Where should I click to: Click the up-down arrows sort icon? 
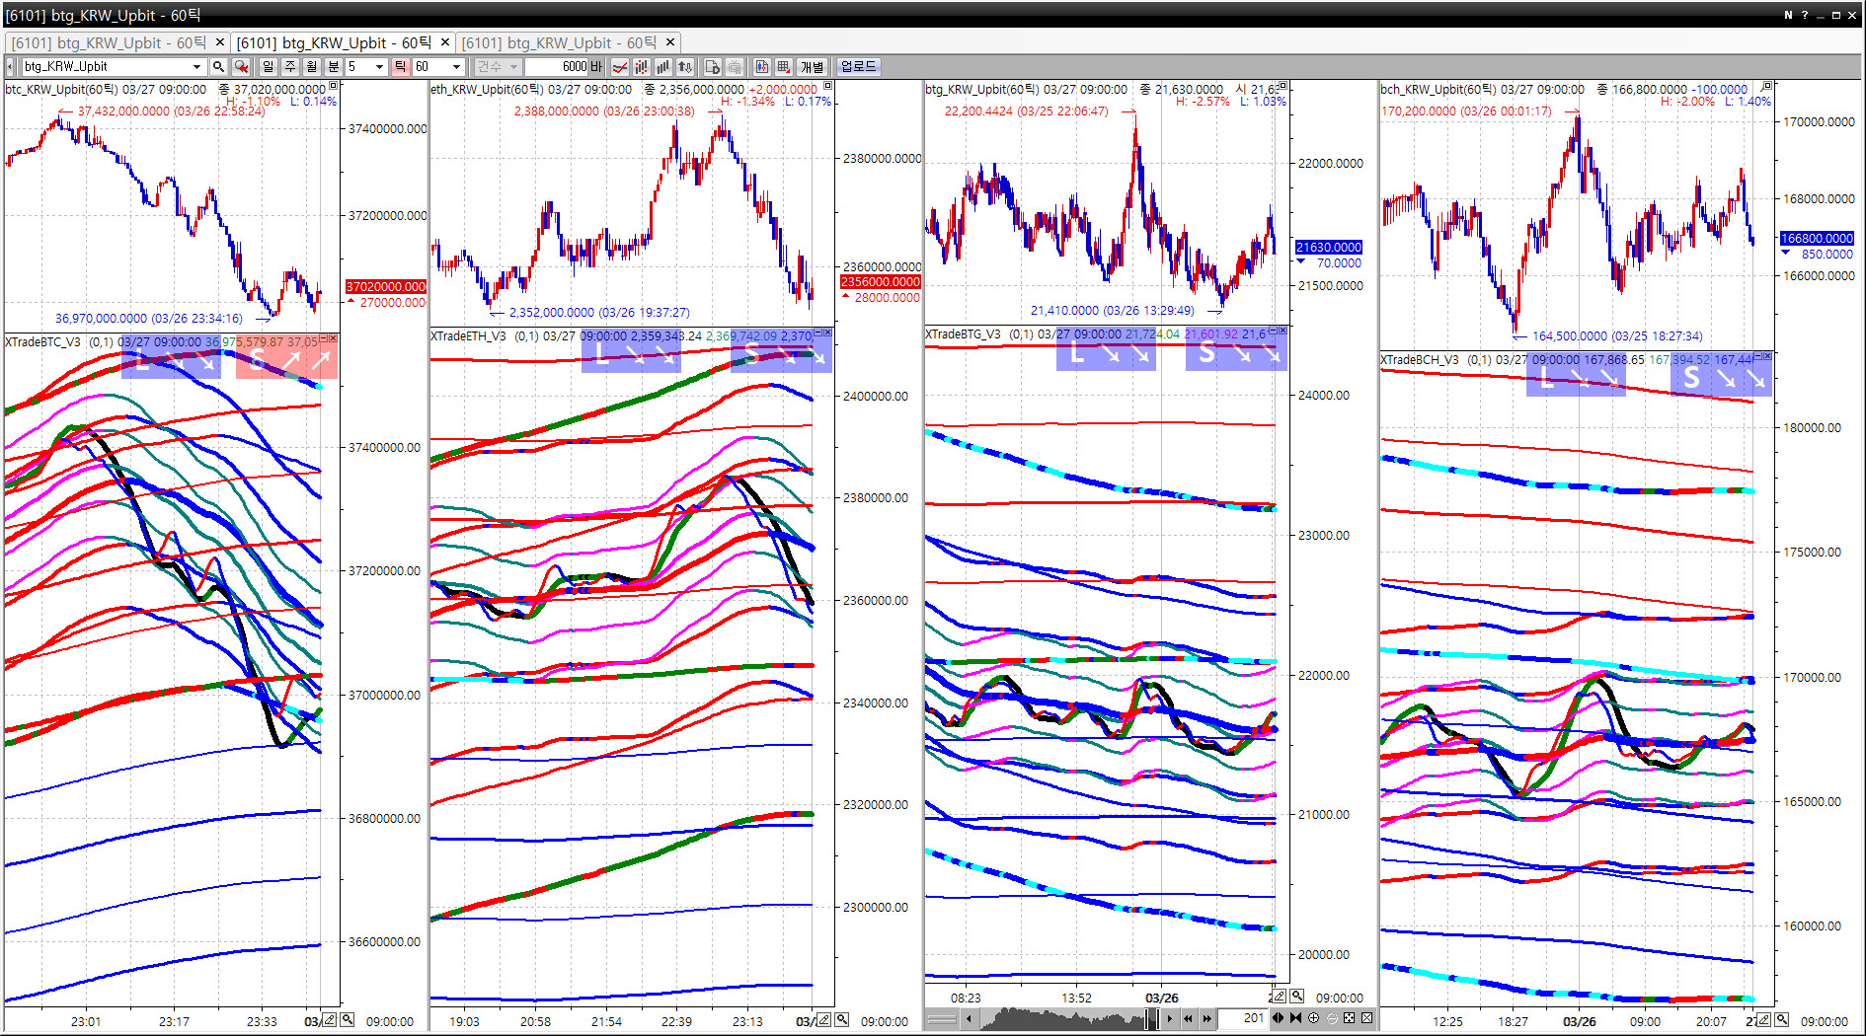[684, 67]
